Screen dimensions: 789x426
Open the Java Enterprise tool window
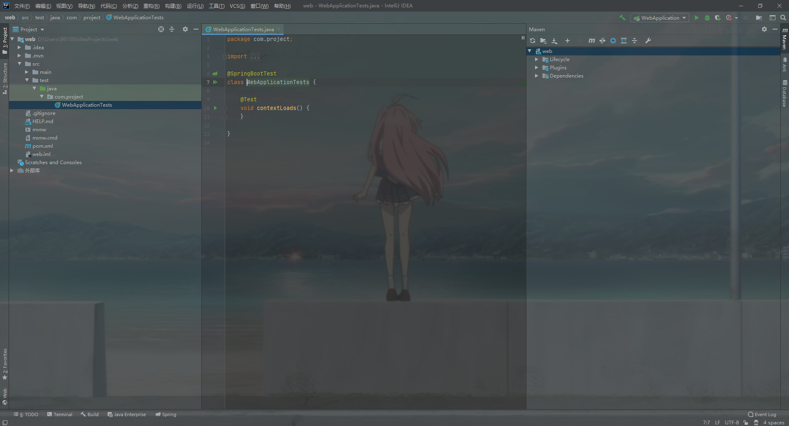pyautogui.click(x=127, y=415)
